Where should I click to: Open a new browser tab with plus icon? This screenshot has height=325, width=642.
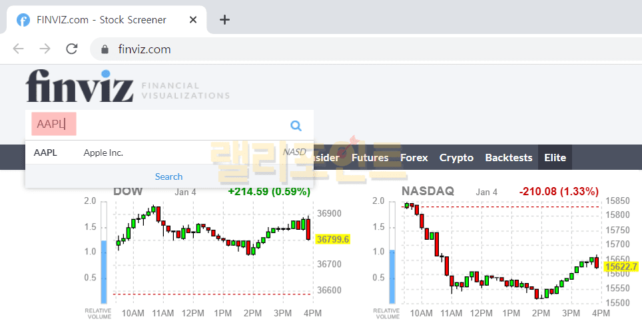coord(224,19)
